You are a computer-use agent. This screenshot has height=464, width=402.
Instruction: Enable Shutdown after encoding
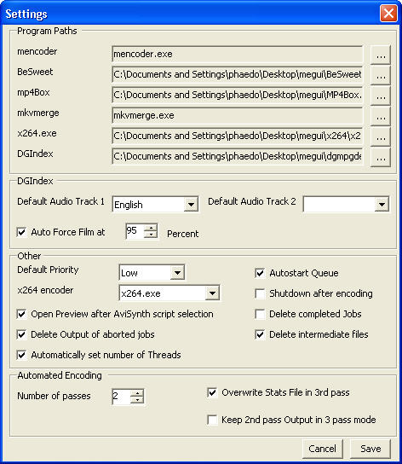(x=260, y=293)
